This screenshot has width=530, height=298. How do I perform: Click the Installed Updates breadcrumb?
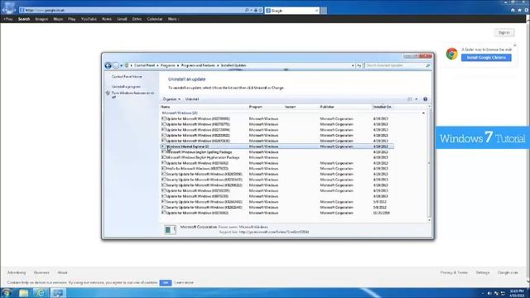234,65
